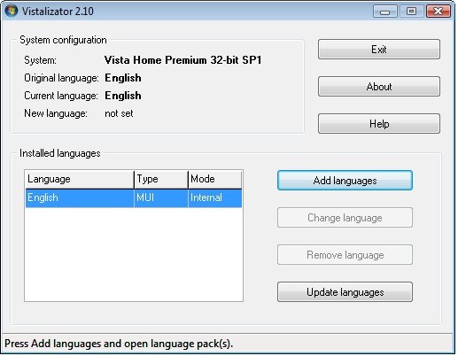This screenshot has height=356, width=458.
Task: Click Add languages button
Action: (x=345, y=181)
